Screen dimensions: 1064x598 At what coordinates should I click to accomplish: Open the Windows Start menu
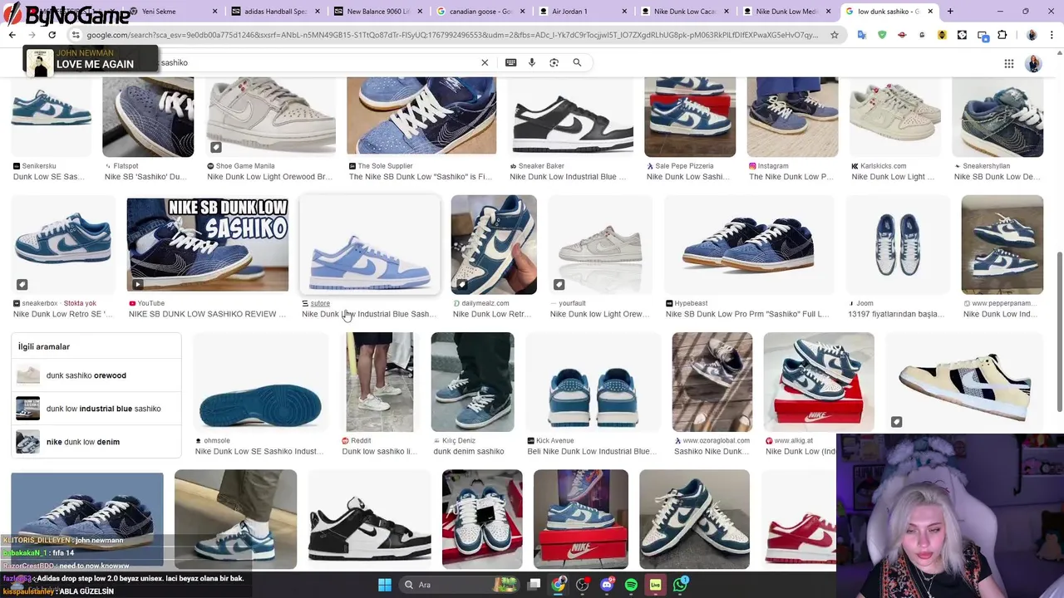[384, 585]
